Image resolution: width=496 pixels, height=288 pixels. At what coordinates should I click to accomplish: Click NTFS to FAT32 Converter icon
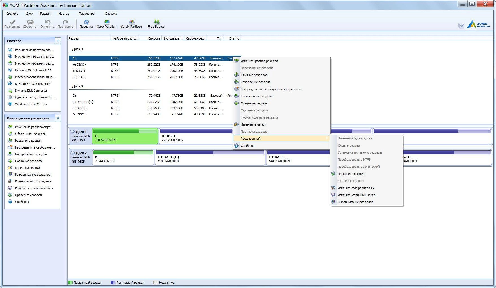click(x=10, y=84)
